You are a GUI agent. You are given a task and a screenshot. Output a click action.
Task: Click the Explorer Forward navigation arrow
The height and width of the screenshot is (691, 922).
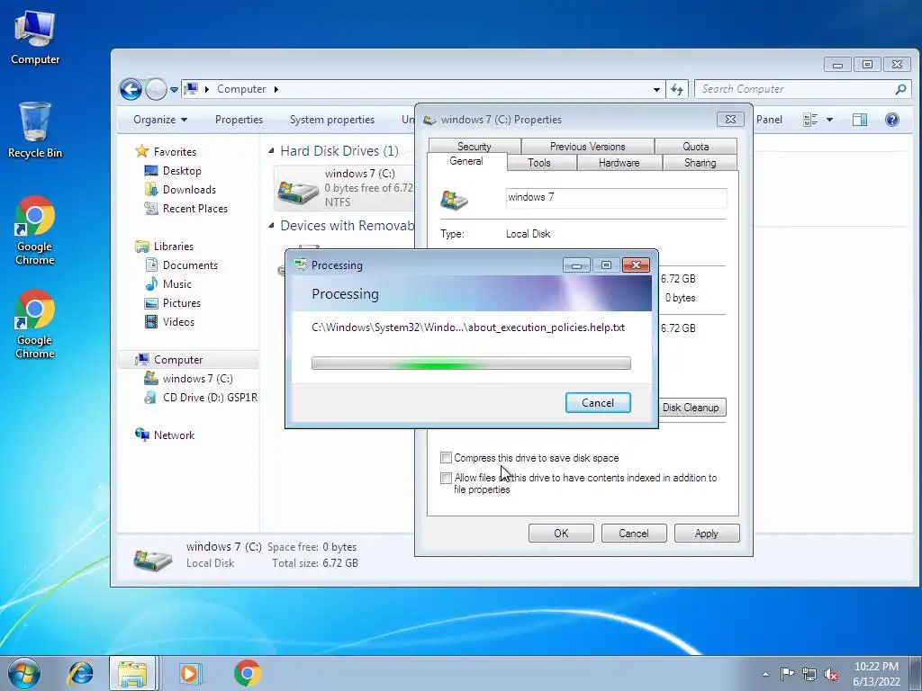pyautogui.click(x=156, y=89)
